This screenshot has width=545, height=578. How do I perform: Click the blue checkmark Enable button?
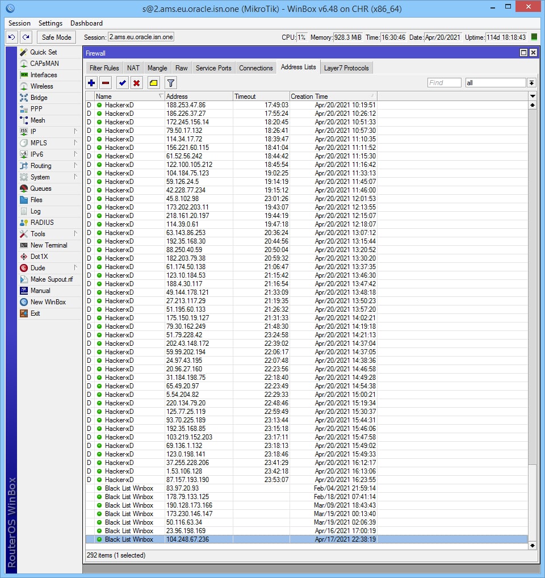(x=122, y=83)
